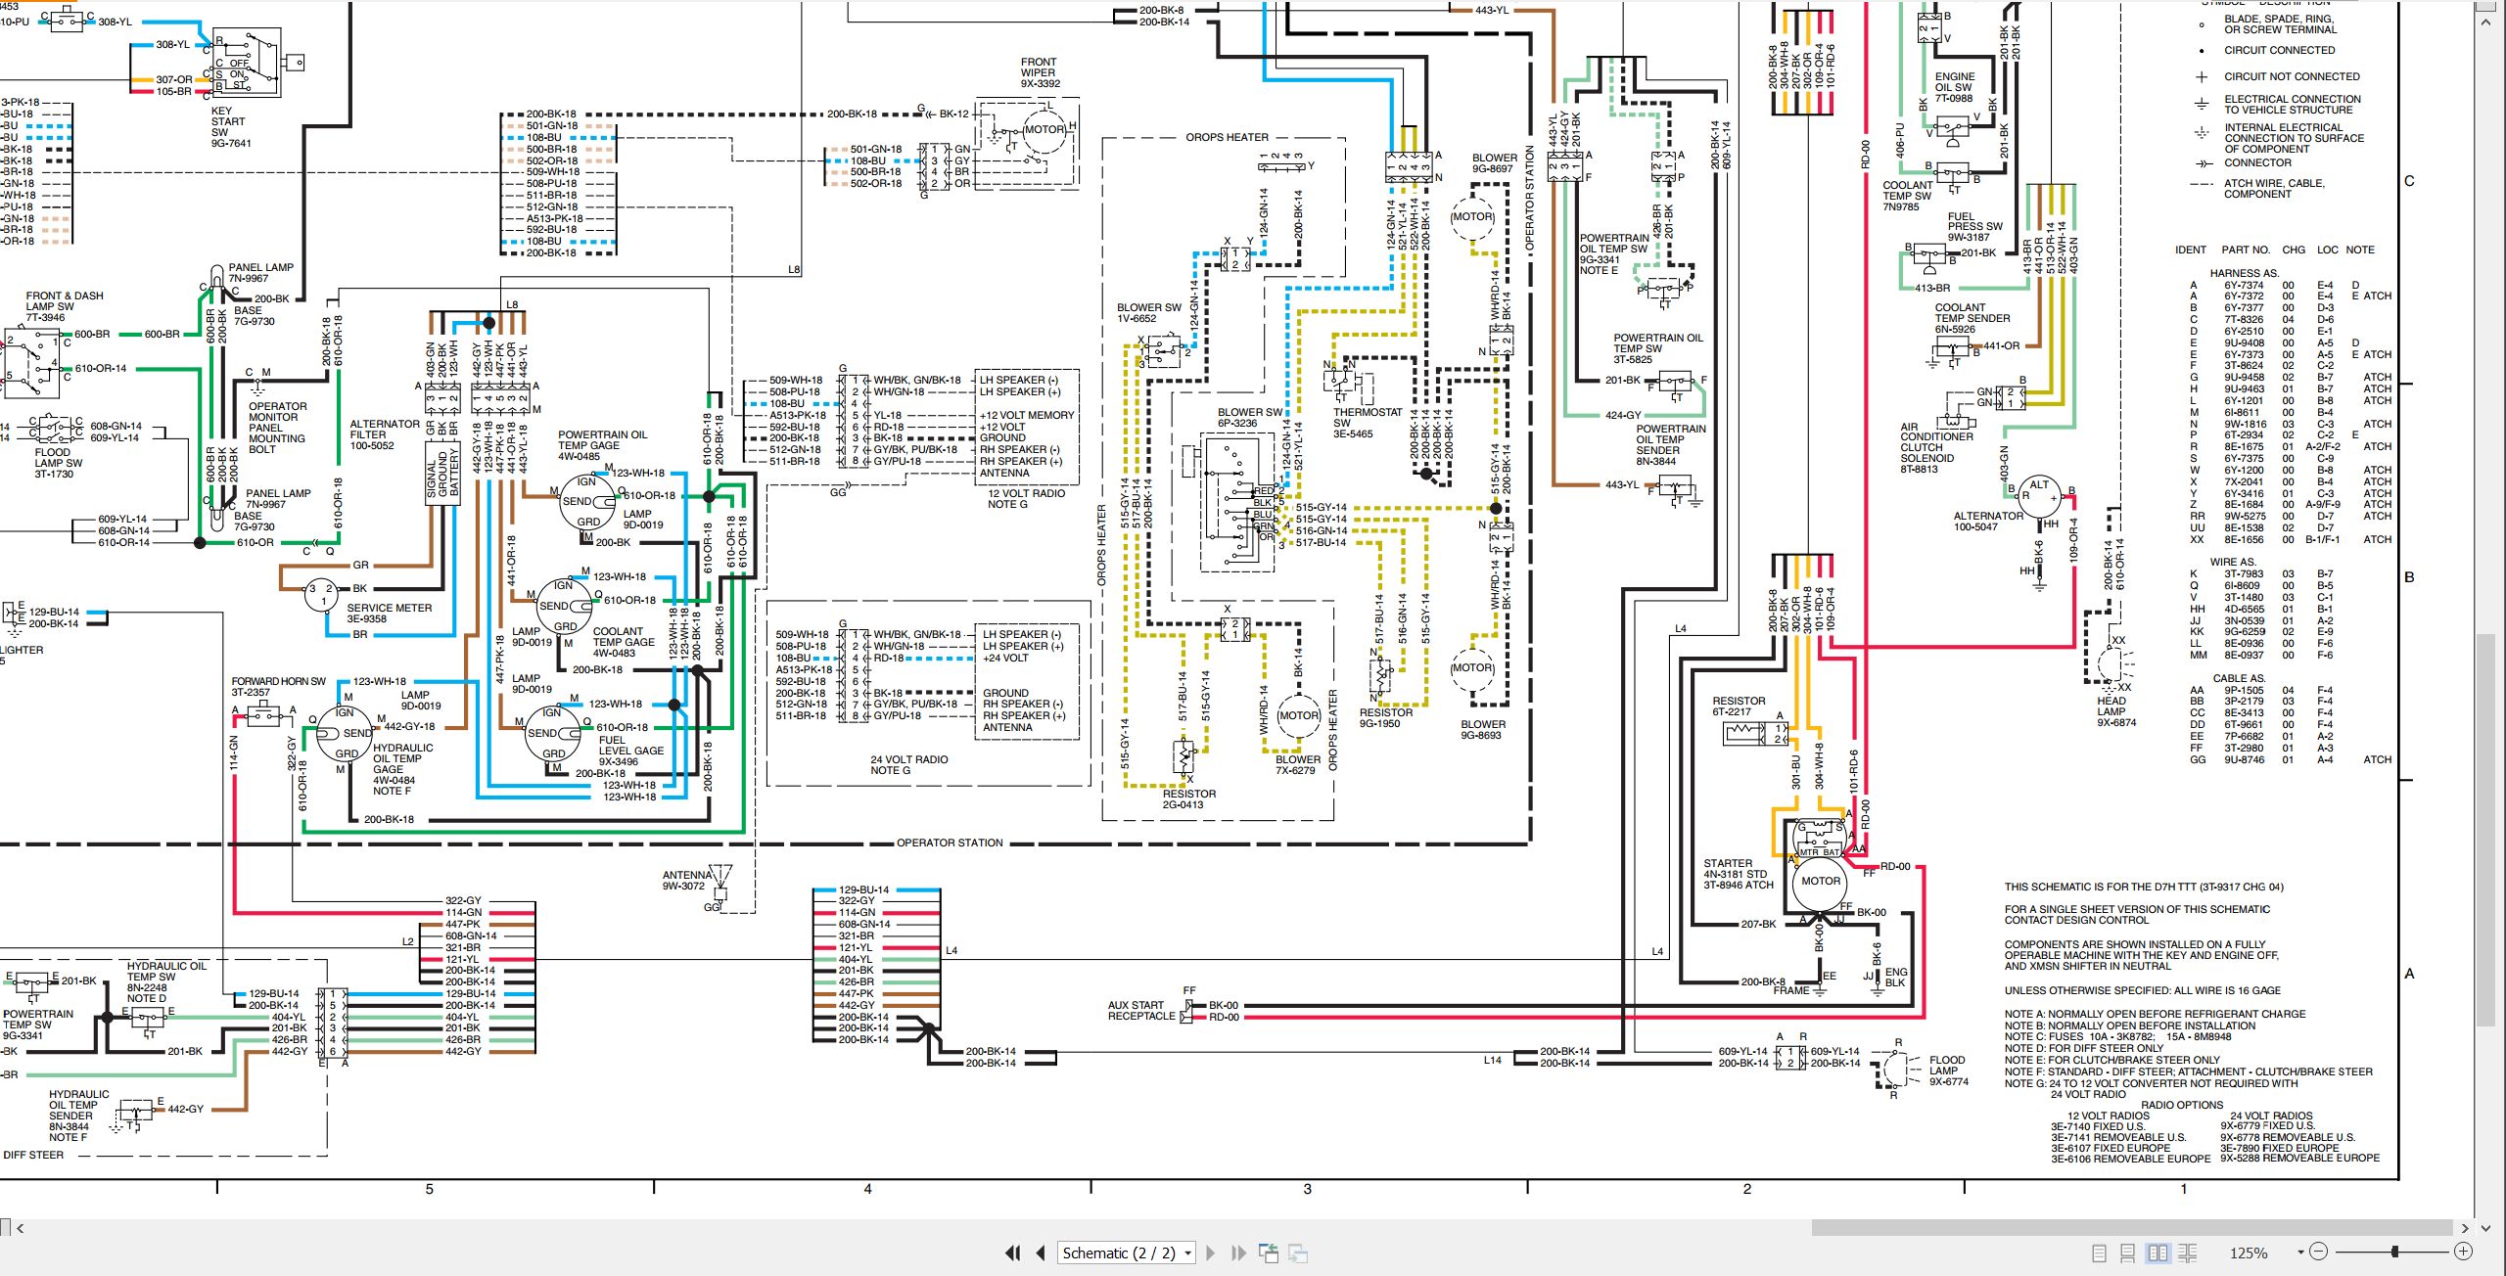This screenshot has height=1276, width=2506.
Task: Click the vertical scrollbar thumb
Action: pyautogui.click(x=2484, y=829)
